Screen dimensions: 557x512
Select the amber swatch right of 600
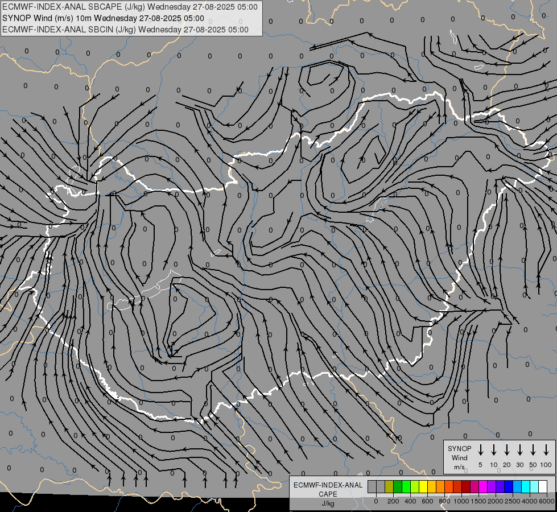coord(432,486)
